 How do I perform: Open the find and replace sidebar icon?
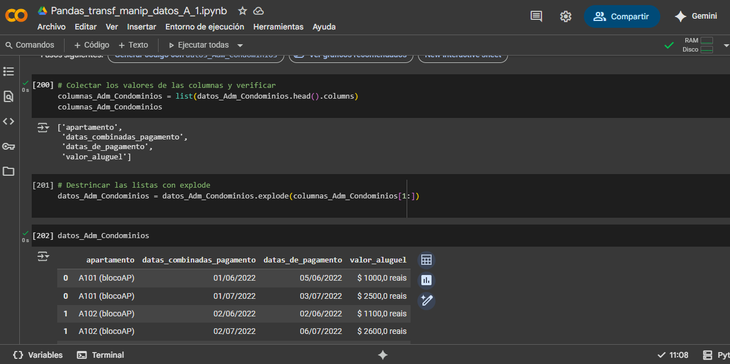8,96
